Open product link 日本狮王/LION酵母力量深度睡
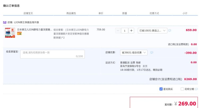The height and width of the screenshot is (108, 199). (x=34, y=30)
